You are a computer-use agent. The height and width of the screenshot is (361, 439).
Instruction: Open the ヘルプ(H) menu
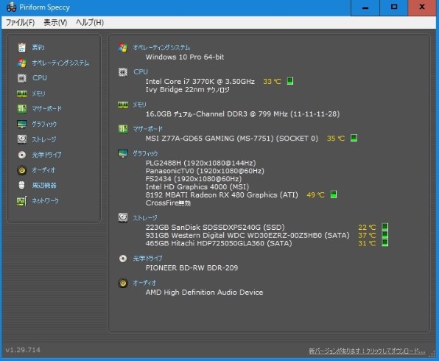[x=90, y=22]
